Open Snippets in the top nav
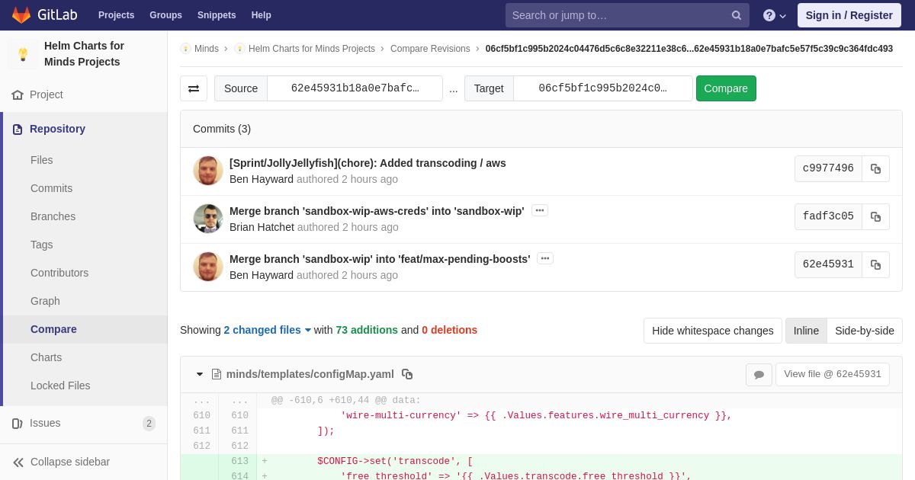The width and height of the screenshot is (915, 480). tap(217, 15)
